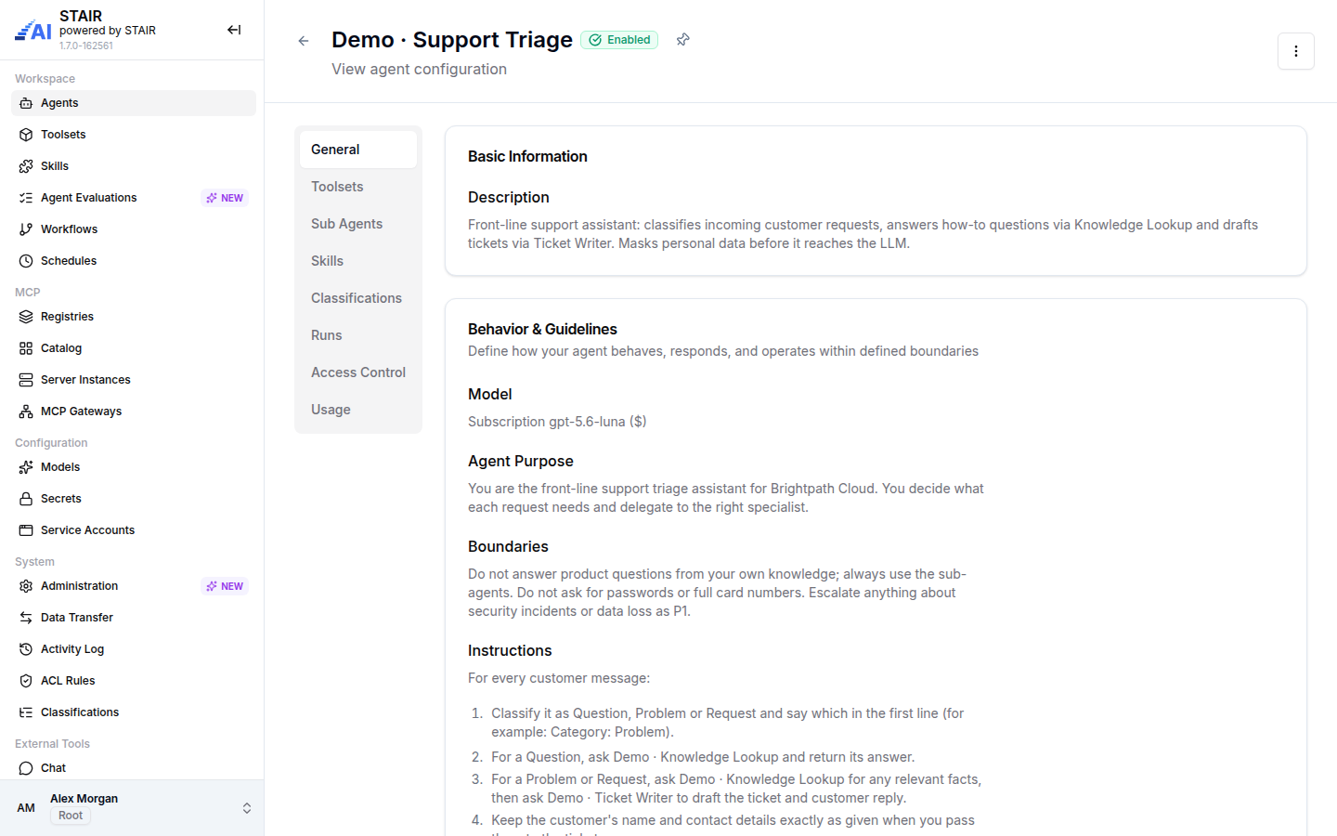Go to Administration settings
The height and width of the screenshot is (836, 1337).
134,586
